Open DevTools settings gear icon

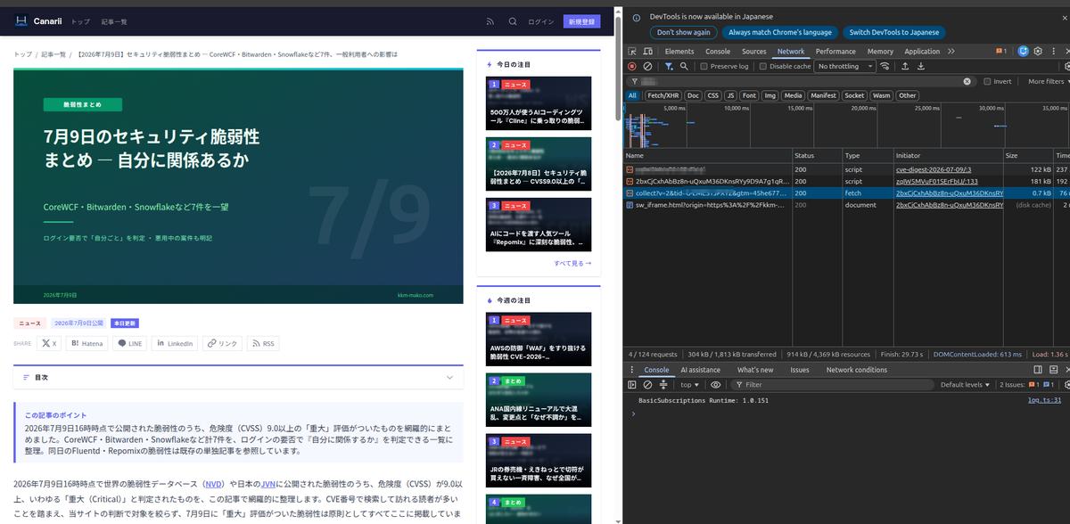(1039, 52)
